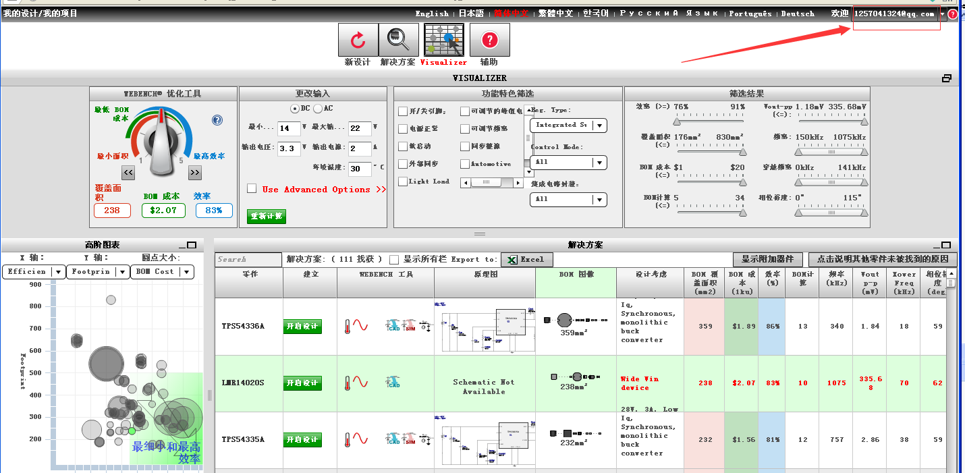The width and height of the screenshot is (965, 473).
Task: Open the Reg. Type Integrated dropdown
Action: (x=568, y=126)
